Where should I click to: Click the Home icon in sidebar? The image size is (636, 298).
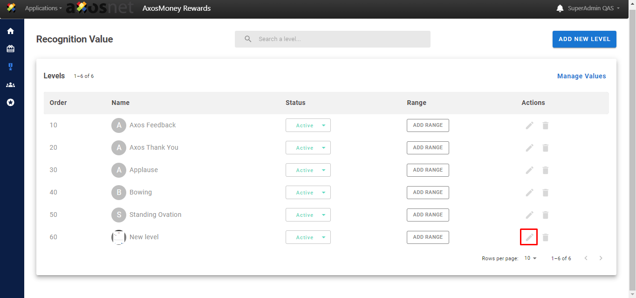10,31
